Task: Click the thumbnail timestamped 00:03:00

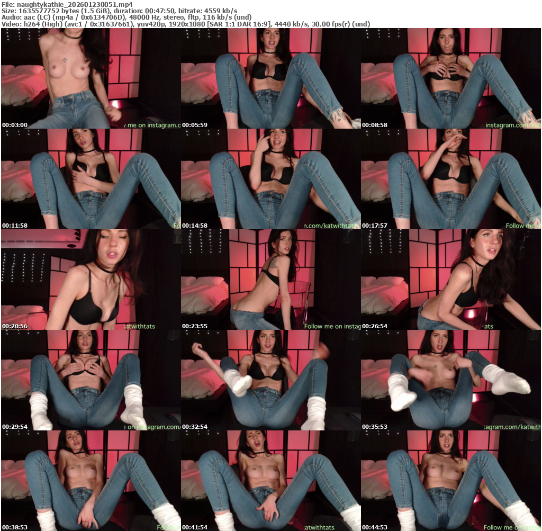Action: point(91,78)
